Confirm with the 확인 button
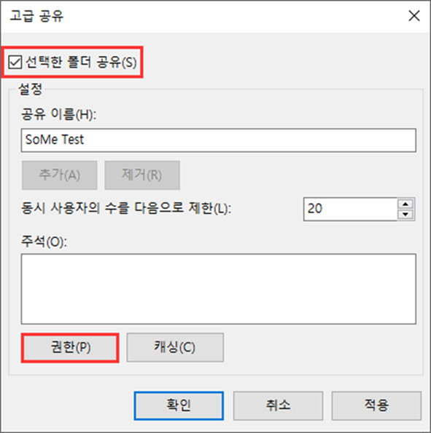 [x=179, y=405]
